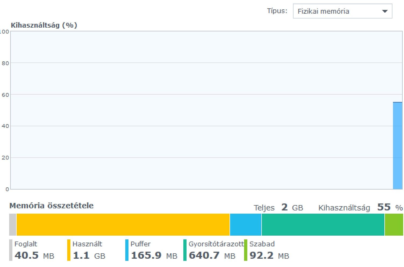Click the Gyorsítótárazott legend label

(x=216, y=244)
